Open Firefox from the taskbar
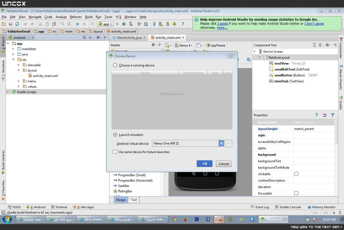 pyautogui.click(x=185, y=219)
